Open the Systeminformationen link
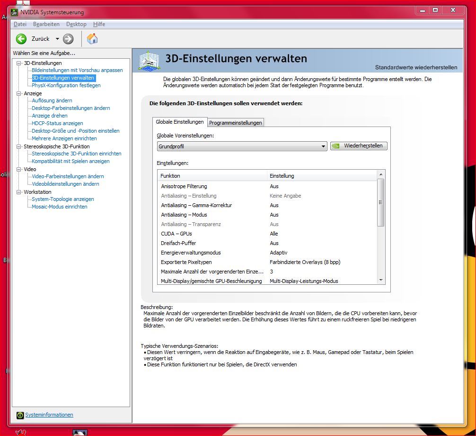476x436 pixels. tap(49, 415)
